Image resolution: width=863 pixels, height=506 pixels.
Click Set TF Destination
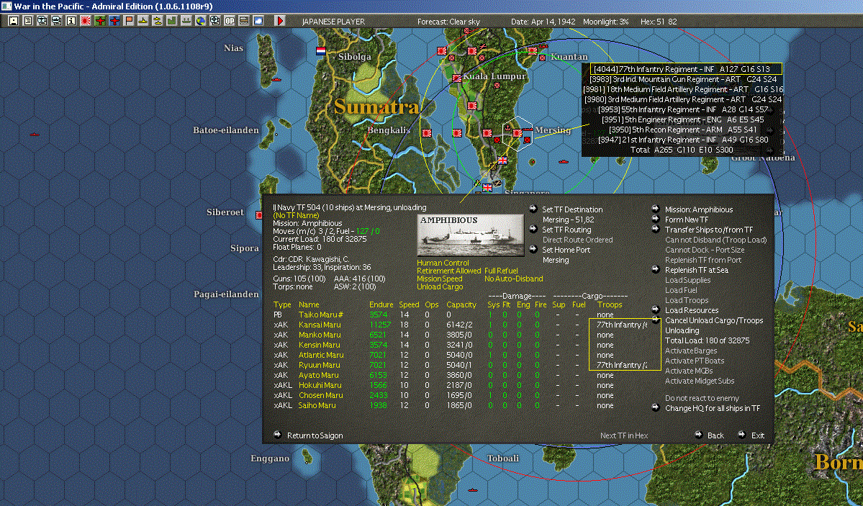click(572, 209)
